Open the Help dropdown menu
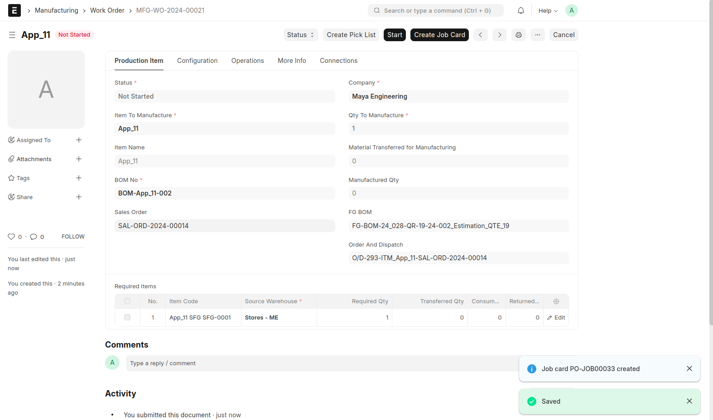The width and height of the screenshot is (713, 420). tap(548, 10)
